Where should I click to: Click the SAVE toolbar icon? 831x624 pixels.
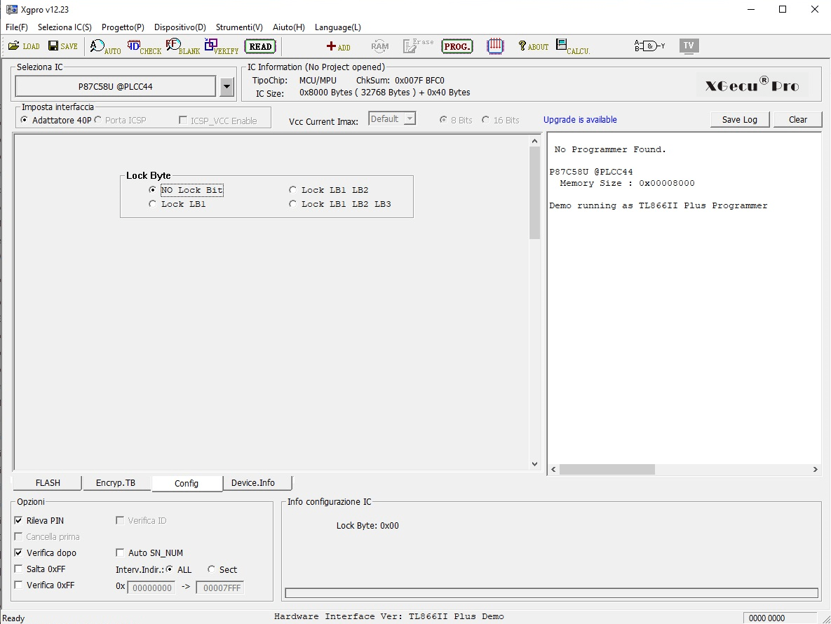(x=63, y=46)
